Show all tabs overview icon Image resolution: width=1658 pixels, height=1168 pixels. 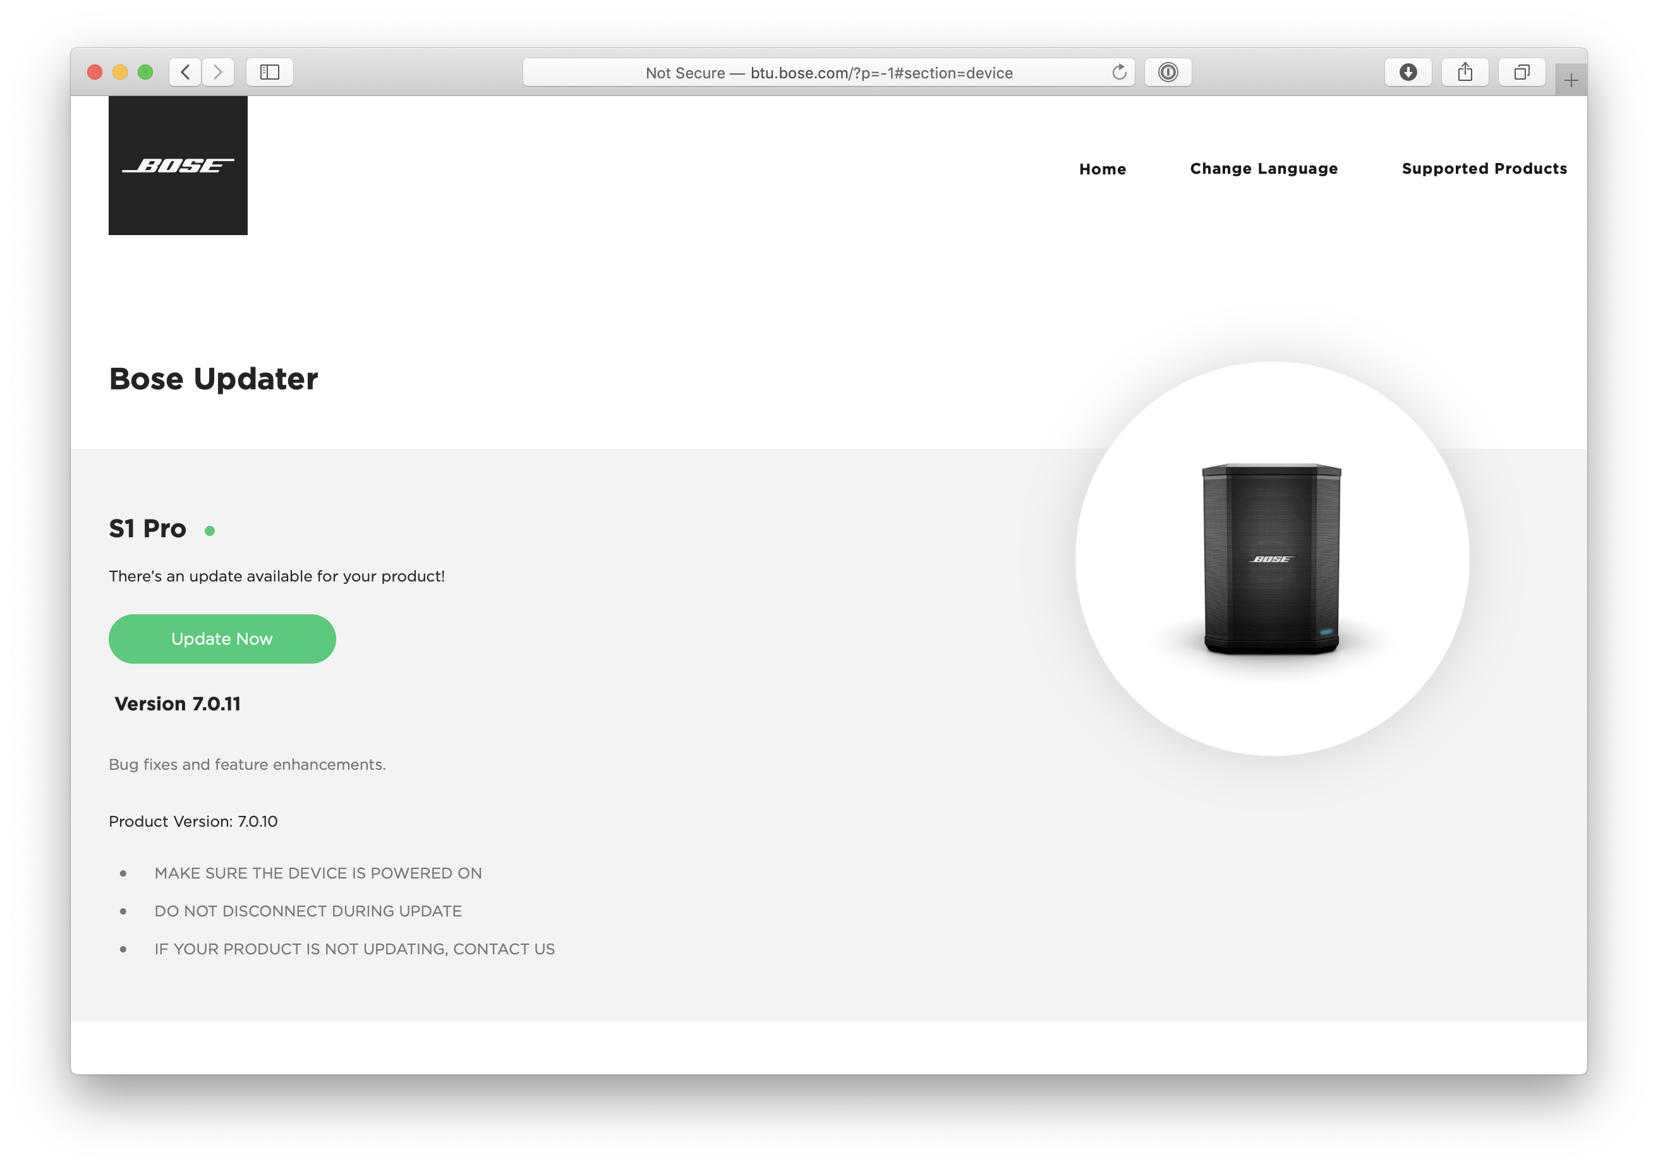click(1522, 72)
